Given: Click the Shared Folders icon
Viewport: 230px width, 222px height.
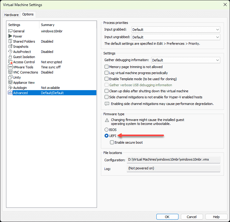Looking at the screenshot, I should (x=10, y=41).
